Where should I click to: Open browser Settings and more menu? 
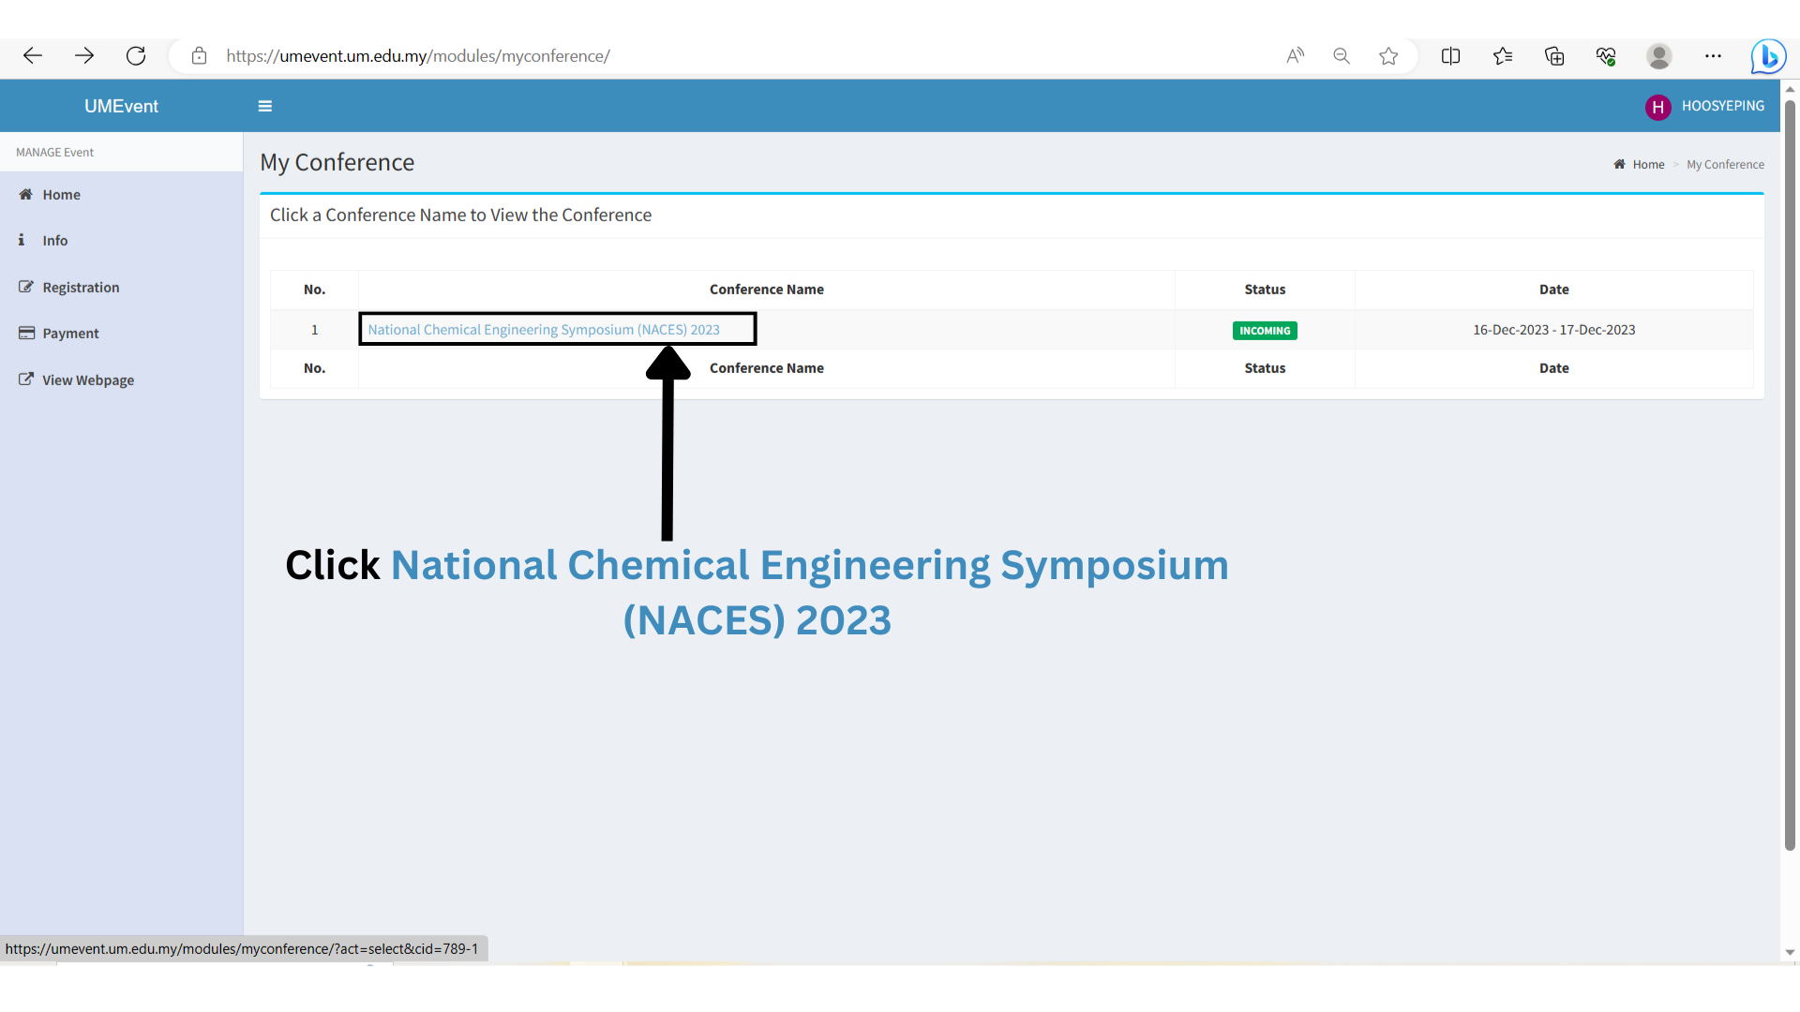coord(1713,56)
